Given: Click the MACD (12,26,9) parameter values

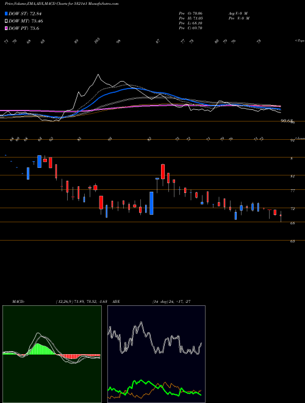Looking at the screenshot, I should click(81, 302).
